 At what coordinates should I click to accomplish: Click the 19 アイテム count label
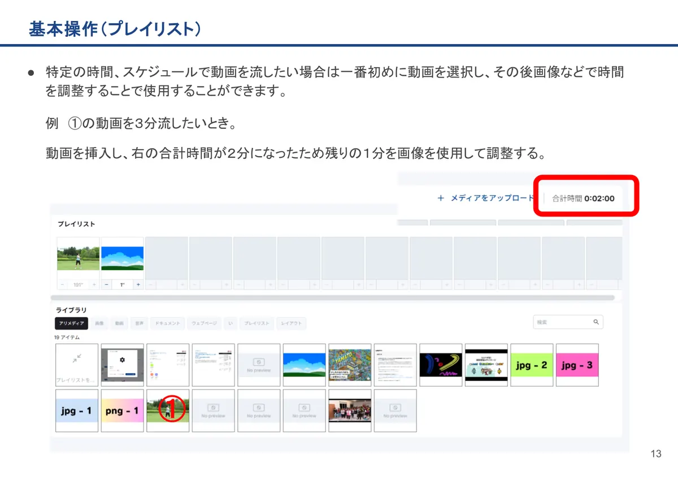click(67, 337)
